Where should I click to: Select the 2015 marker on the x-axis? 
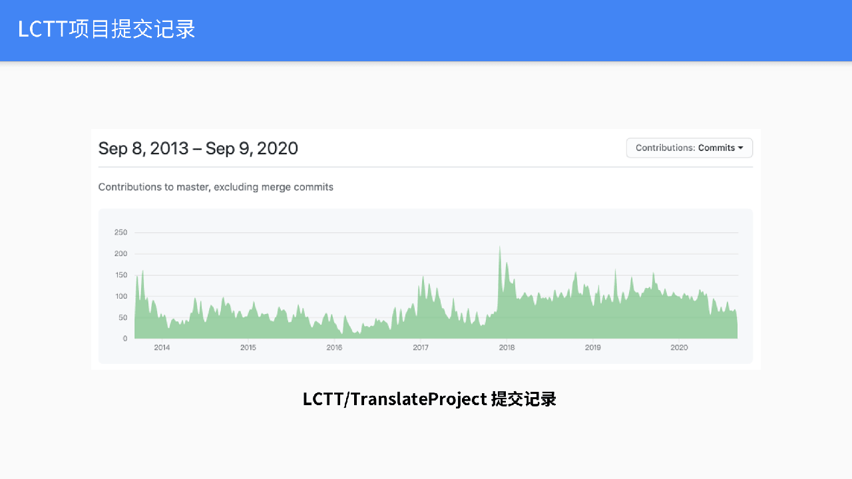(x=248, y=347)
